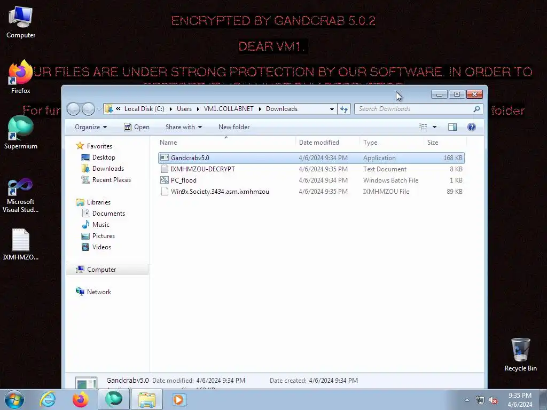Viewport: 547px width, 410px height.
Task: Click the Local Disk (C:) breadcrumb
Action: tap(144, 109)
